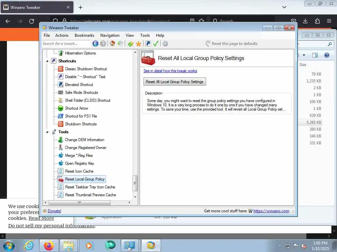Open the View menu
The height and width of the screenshot is (252, 337).
[x=130, y=35]
